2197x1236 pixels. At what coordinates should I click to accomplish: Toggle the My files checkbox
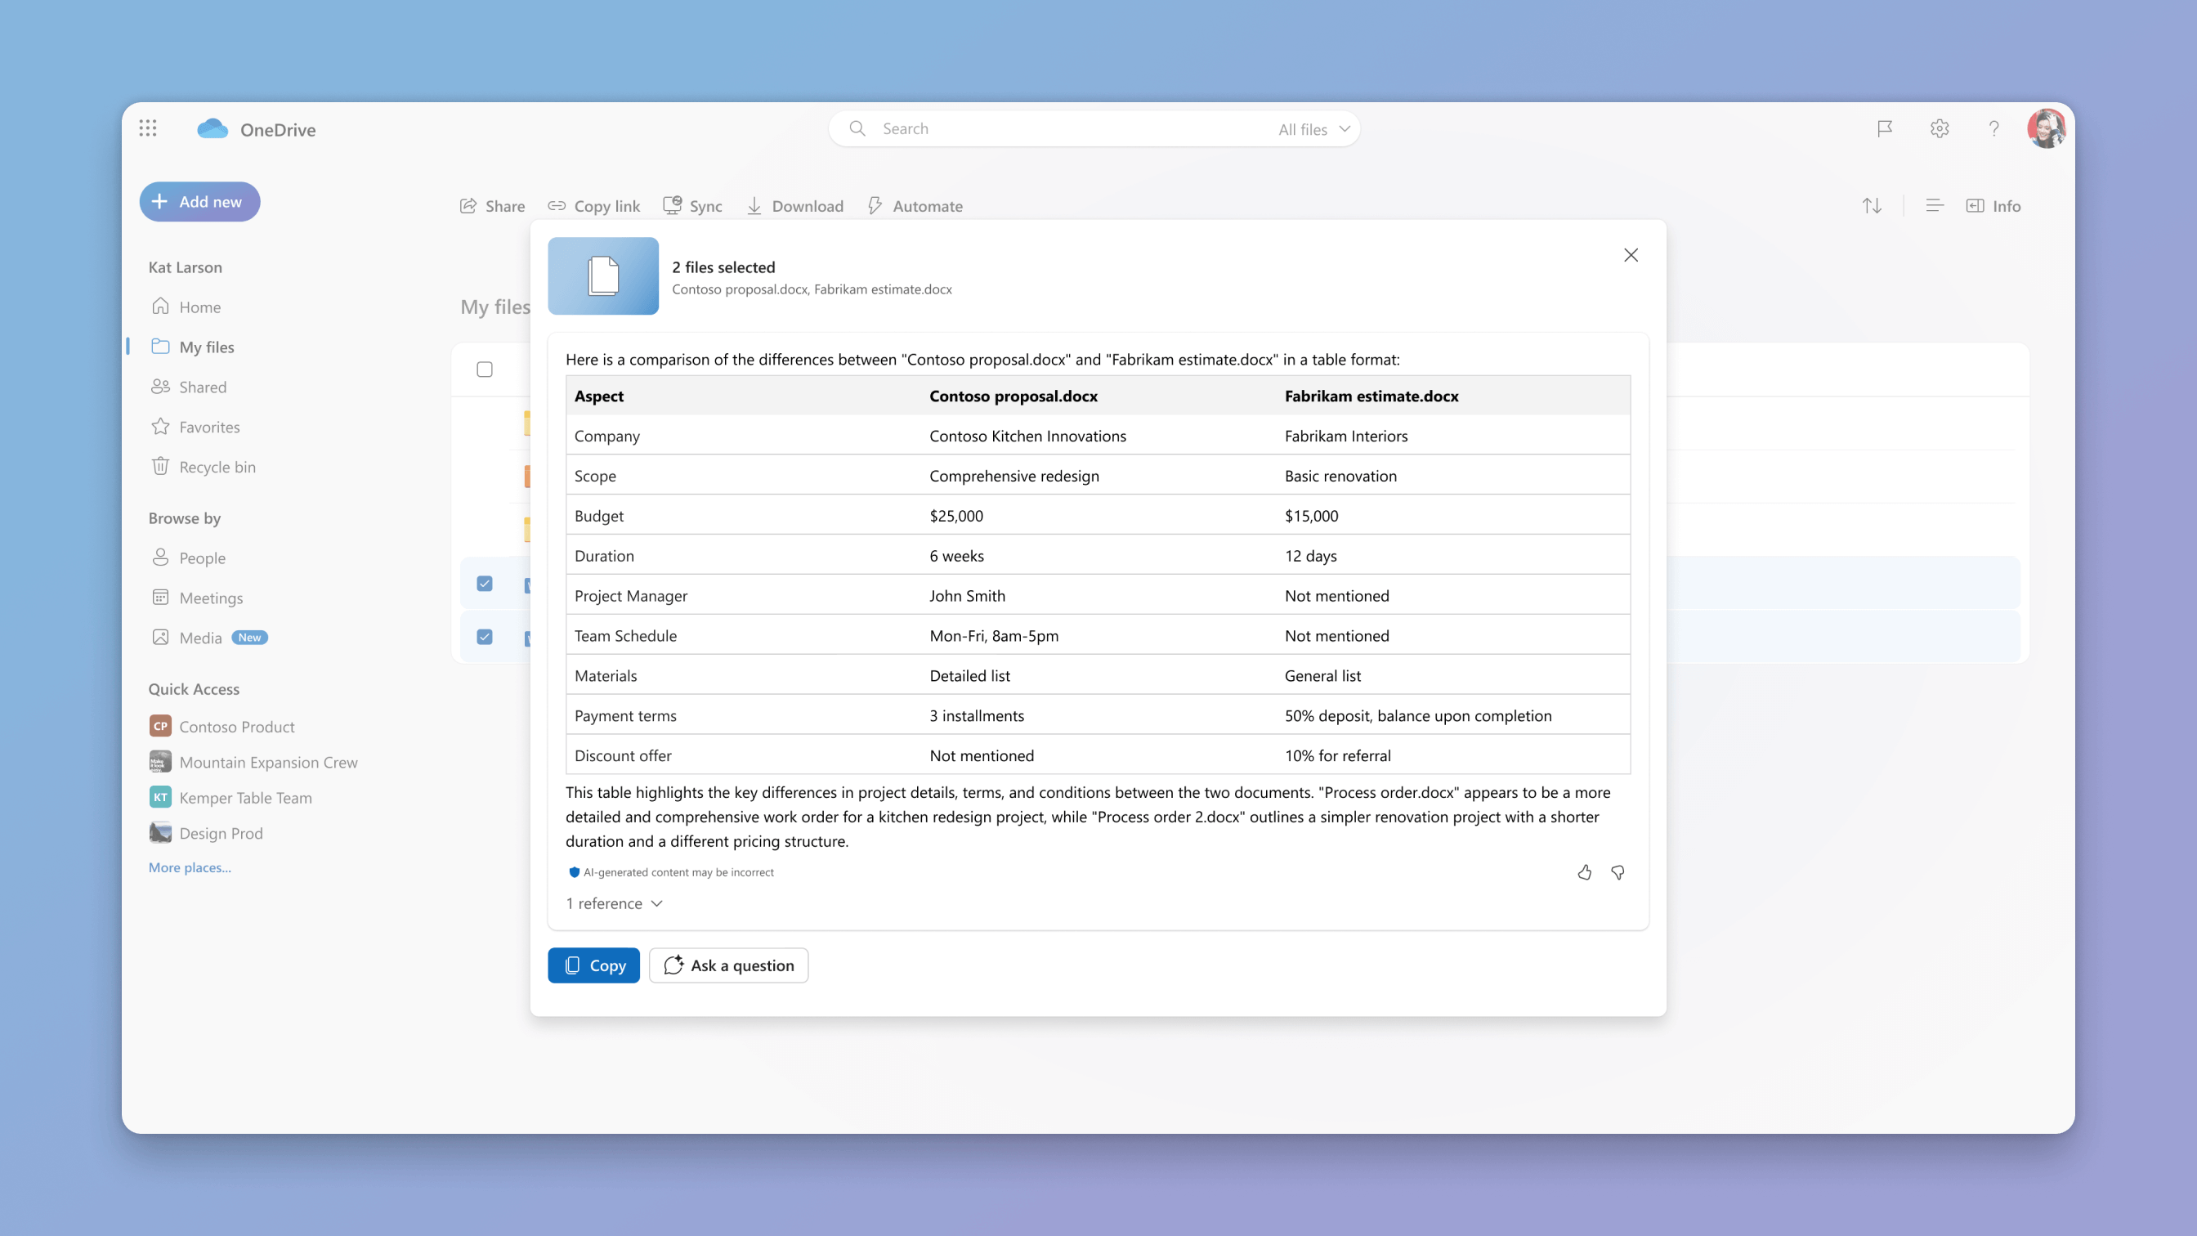point(485,369)
